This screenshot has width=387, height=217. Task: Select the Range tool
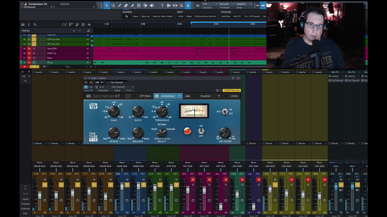pos(113,5)
